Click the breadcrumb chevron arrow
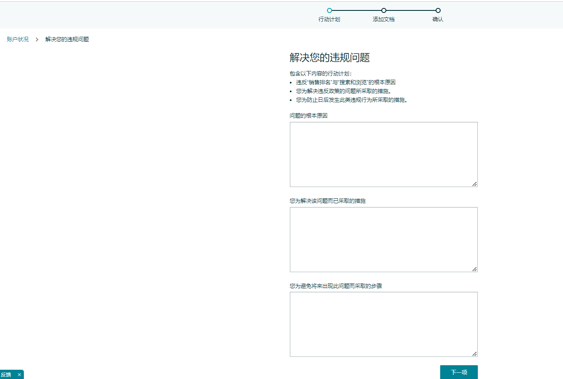 37,39
